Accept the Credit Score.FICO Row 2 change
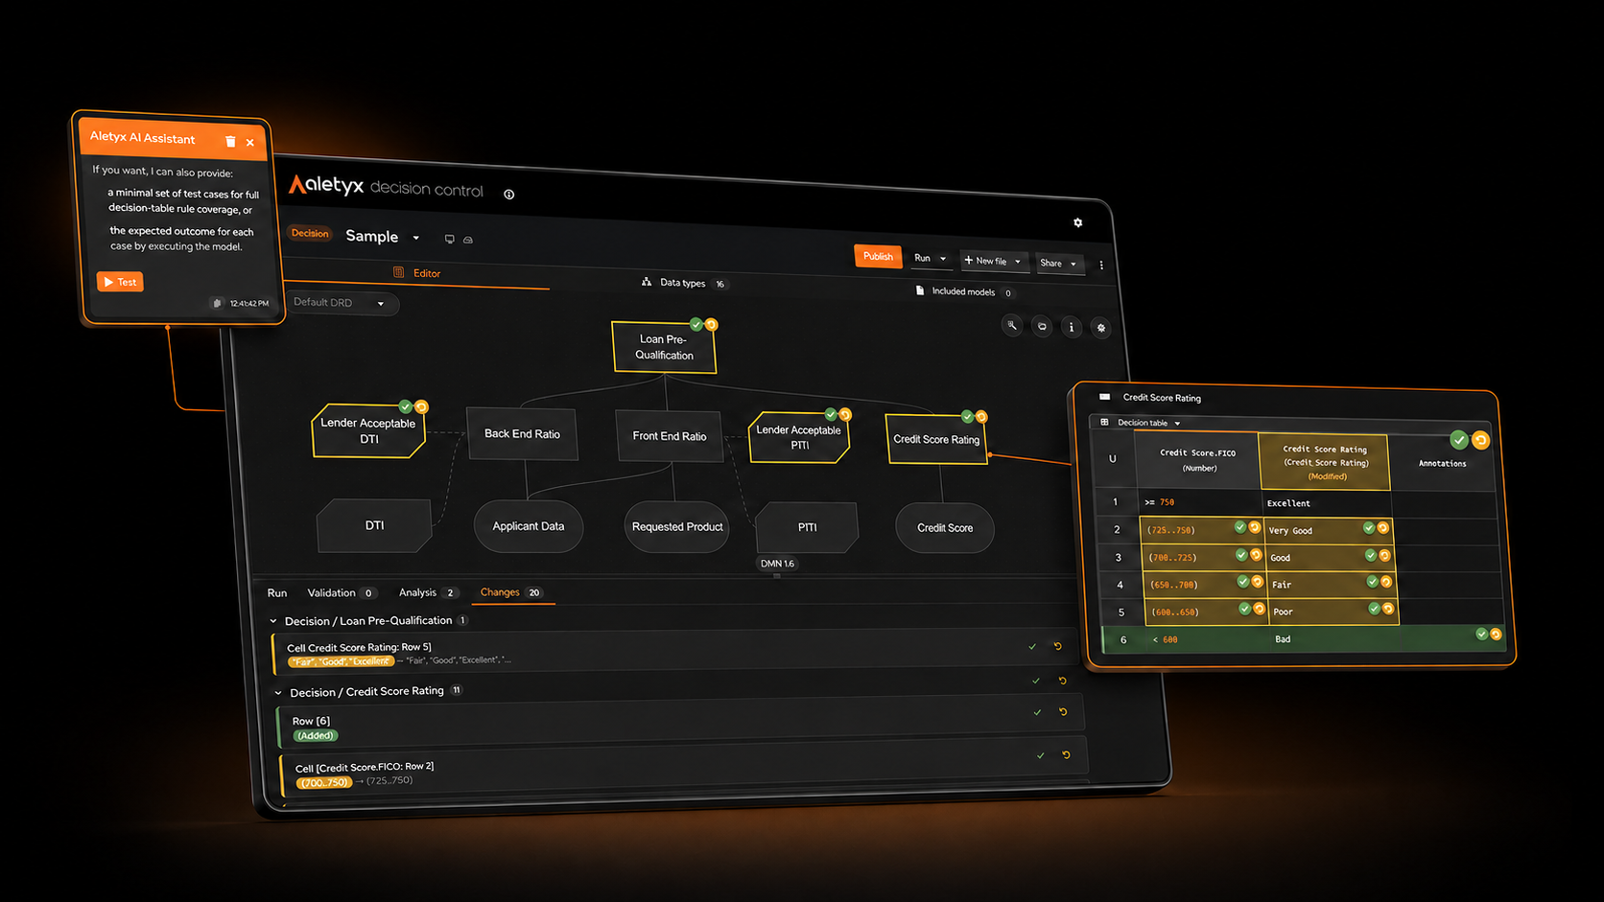This screenshot has height=902, width=1604. 1041,755
